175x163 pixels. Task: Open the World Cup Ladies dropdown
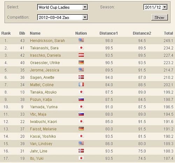62,7
